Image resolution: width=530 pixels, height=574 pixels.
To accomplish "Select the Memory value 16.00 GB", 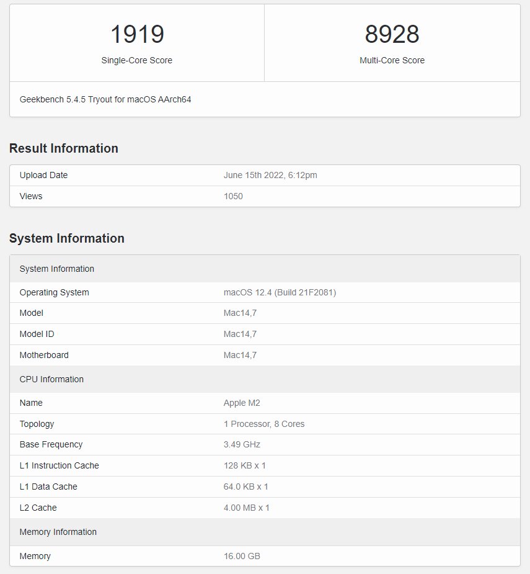I will tap(241, 556).
